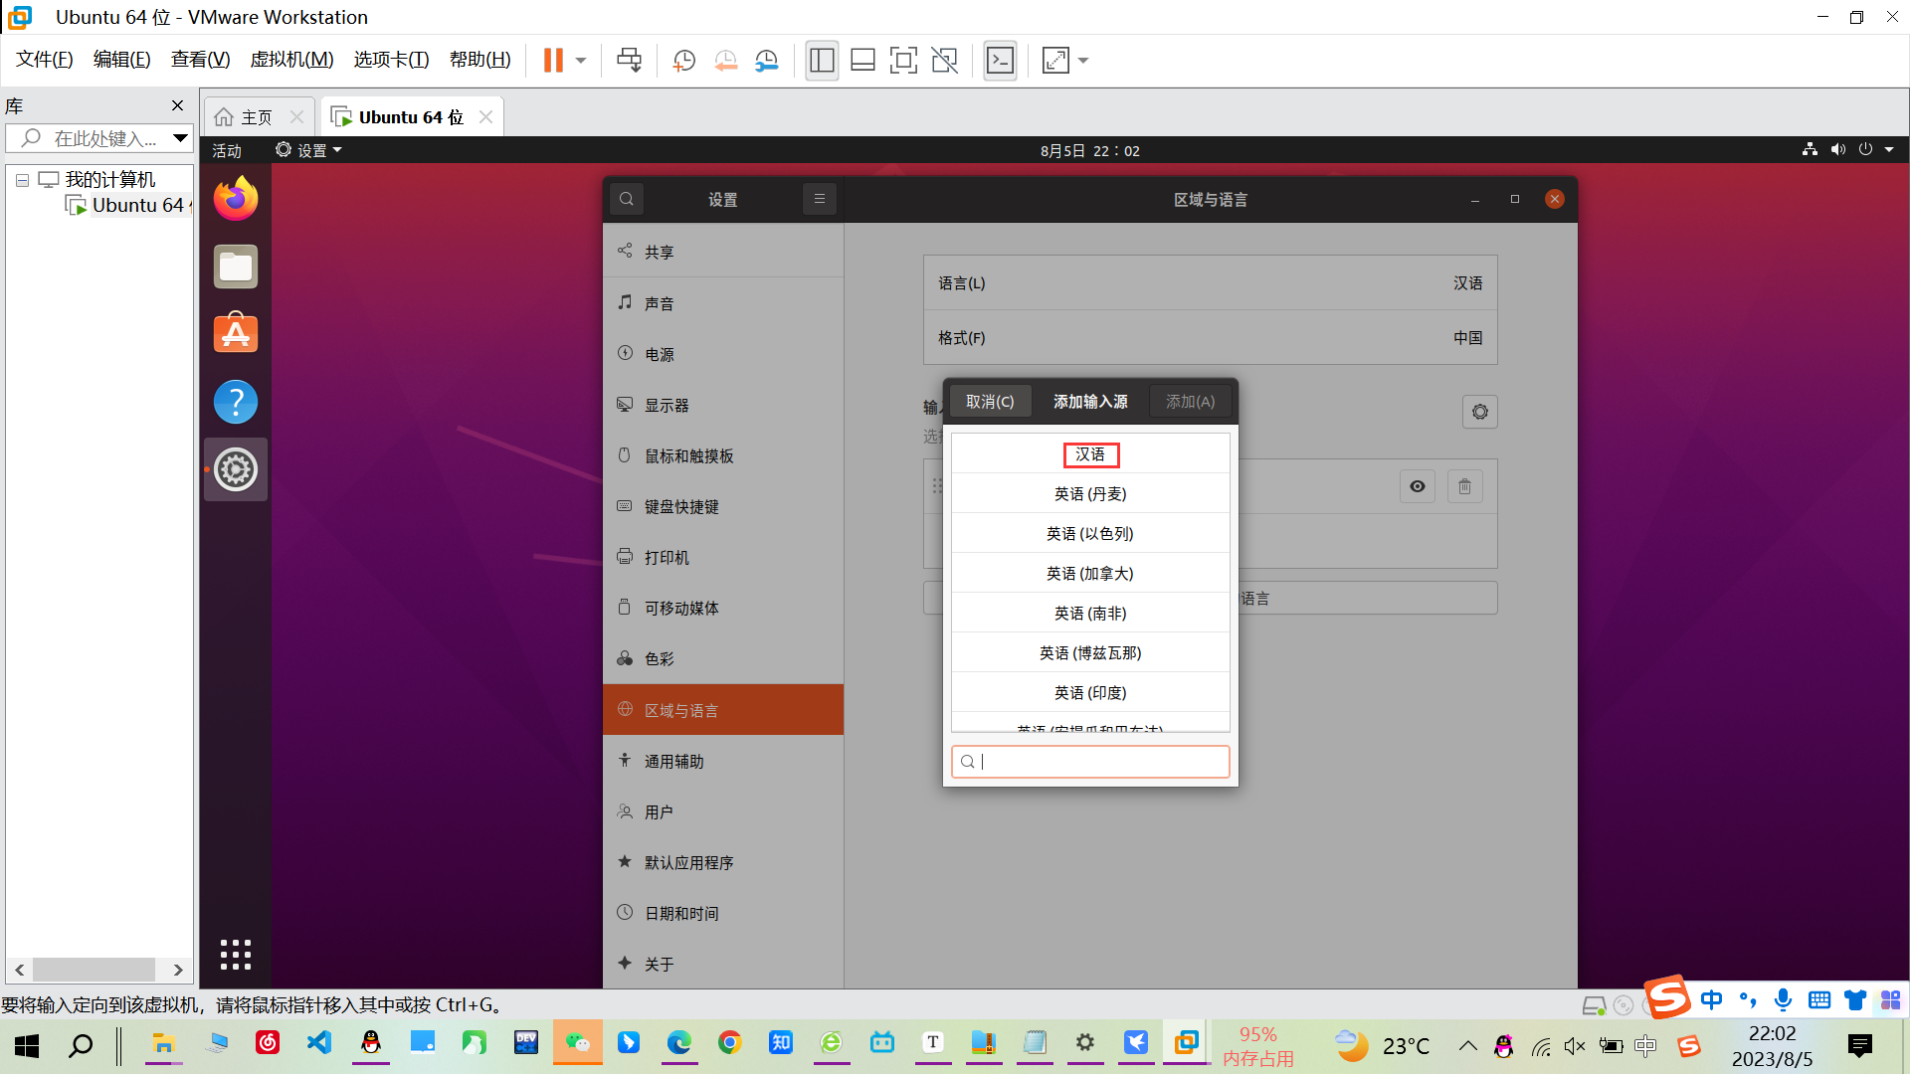Open the network icon in Ubuntu top bar
The image size is (1910, 1074).
click(x=1810, y=150)
